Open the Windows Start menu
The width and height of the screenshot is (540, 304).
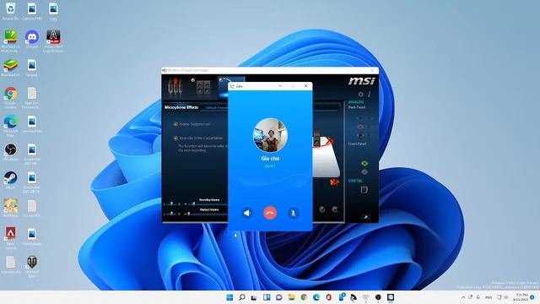pos(229,297)
